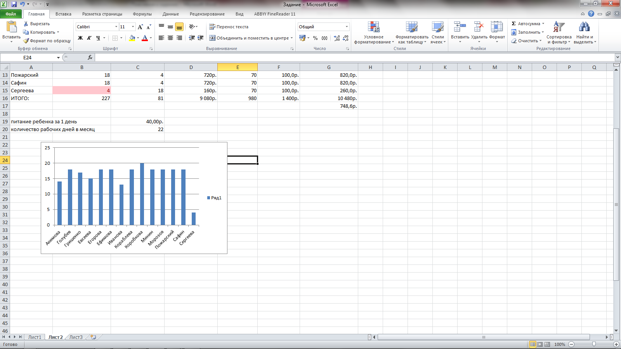Decrease decimal places
This screenshot has height=349, width=621.
[345, 38]
